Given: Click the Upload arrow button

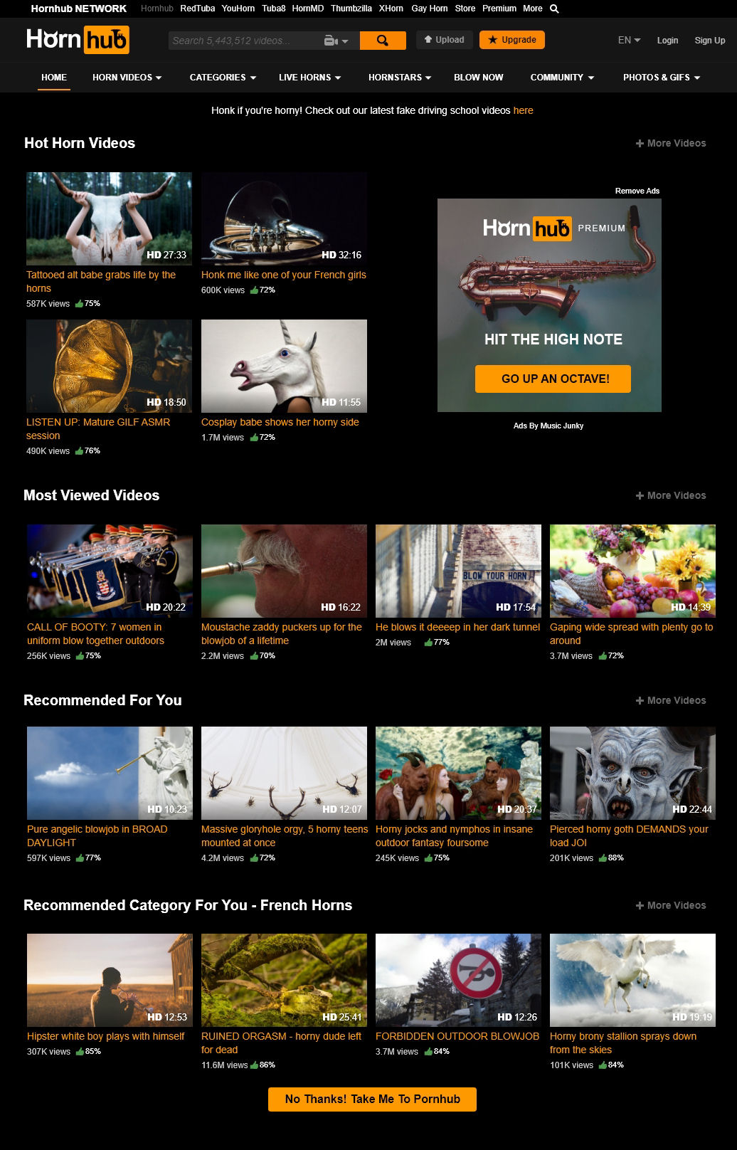Looking at the screenshot, I should pos(445,40).
